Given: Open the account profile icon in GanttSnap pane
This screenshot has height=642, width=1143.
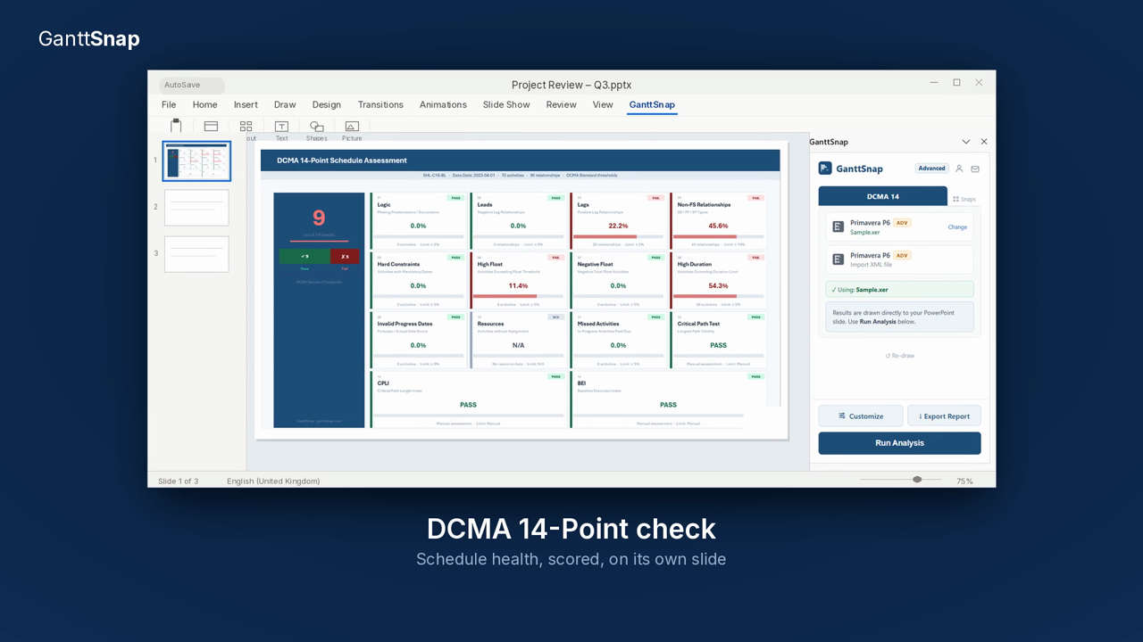Looking at the screenshot, I should pos(959,169).
